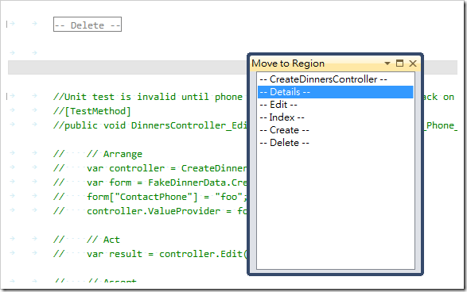Click the "var result = controller.Edit(" line
Image resolution: width=467 pixels, height=292 pixels.
150,254
